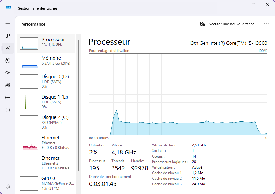
Task: Open the Startup apps icon
Action: click(8, 73)
